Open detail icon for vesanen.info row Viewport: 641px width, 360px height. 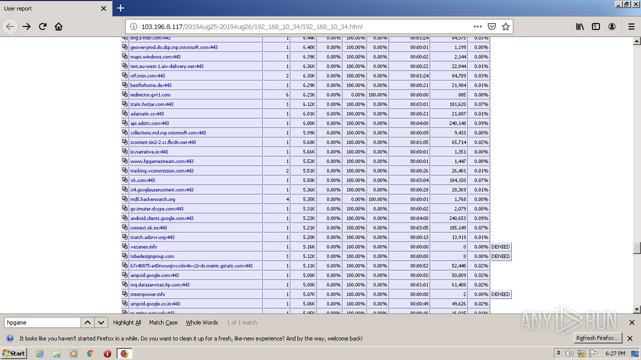pos(125,246)
